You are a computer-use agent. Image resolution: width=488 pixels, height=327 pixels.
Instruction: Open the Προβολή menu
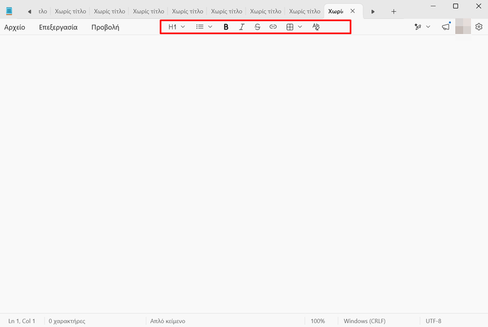[105, 27]
